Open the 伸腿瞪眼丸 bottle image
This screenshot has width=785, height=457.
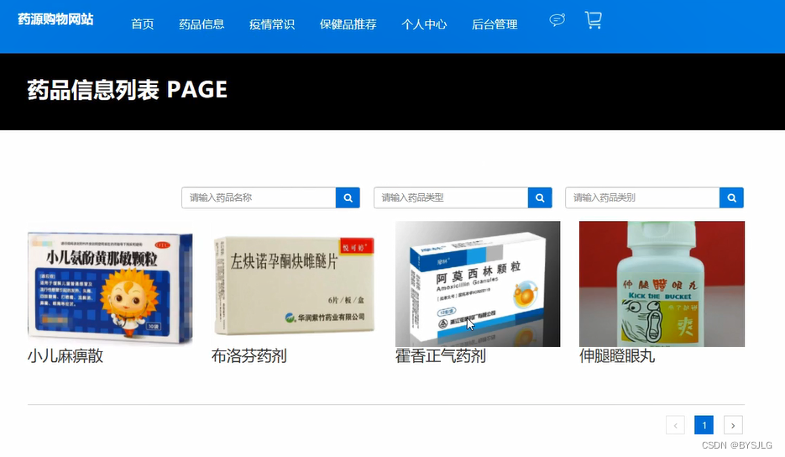point(662,284)
